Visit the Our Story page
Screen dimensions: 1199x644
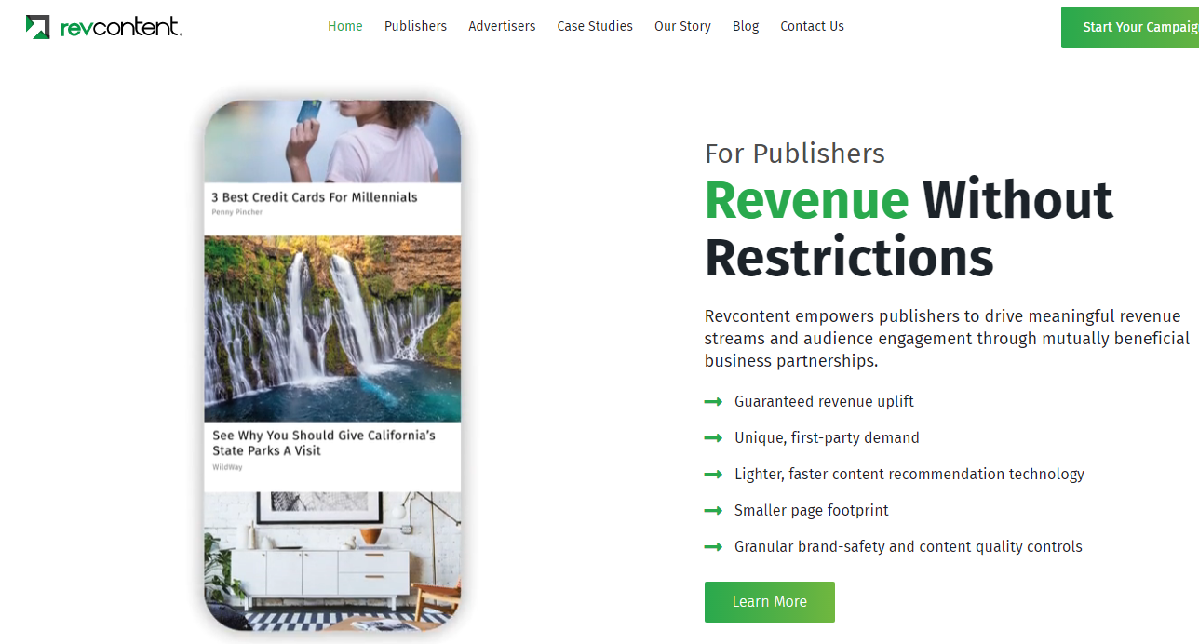coord(682,26)
